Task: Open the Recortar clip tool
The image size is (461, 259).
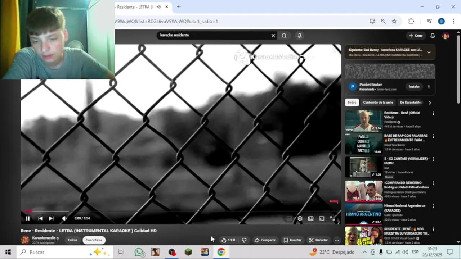Action: pyautogui.click(x=318, y=240)
